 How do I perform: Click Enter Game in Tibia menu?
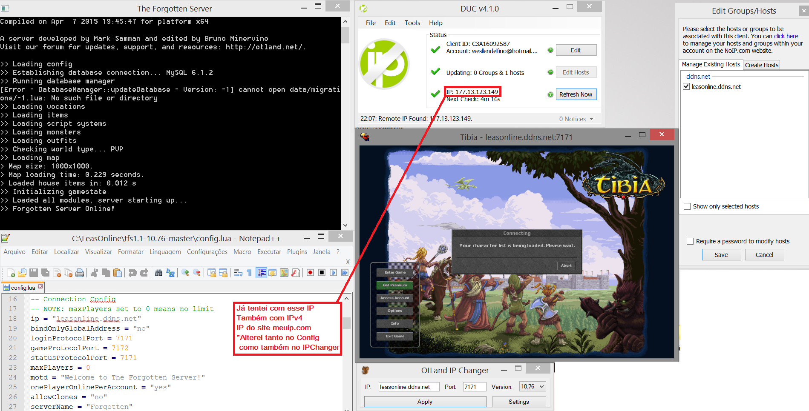click(395, 272)
